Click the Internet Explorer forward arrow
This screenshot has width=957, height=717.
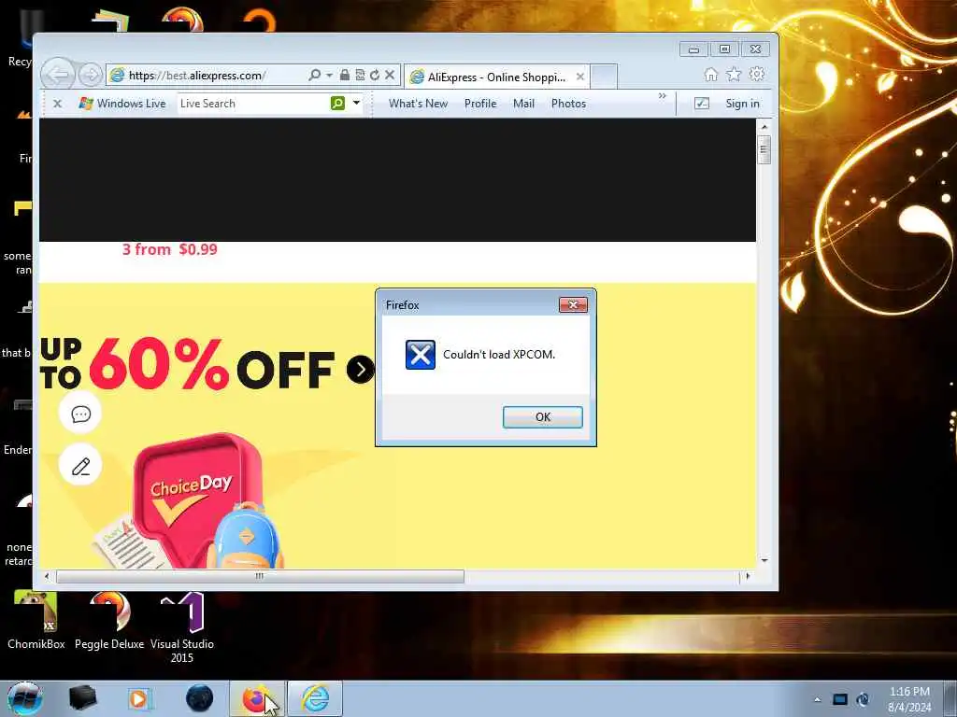coord(91,76)
